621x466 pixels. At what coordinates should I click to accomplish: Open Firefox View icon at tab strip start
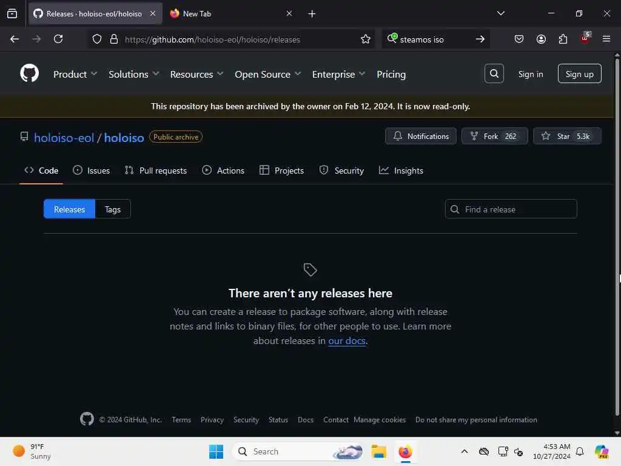coord(12,13)
